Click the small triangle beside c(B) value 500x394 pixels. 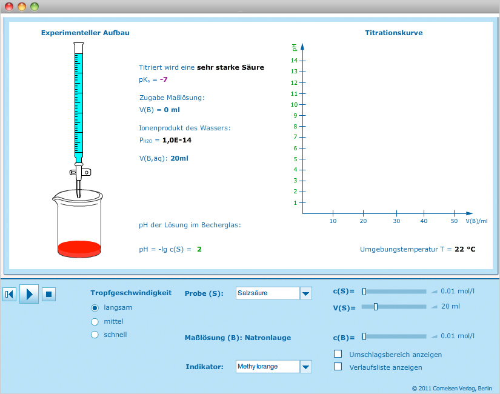tap(433, 336)
